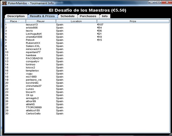Select player CarlosGallo
Viewport: 172px width, 136px height.
pyautogui.click(x=33, y=113)
